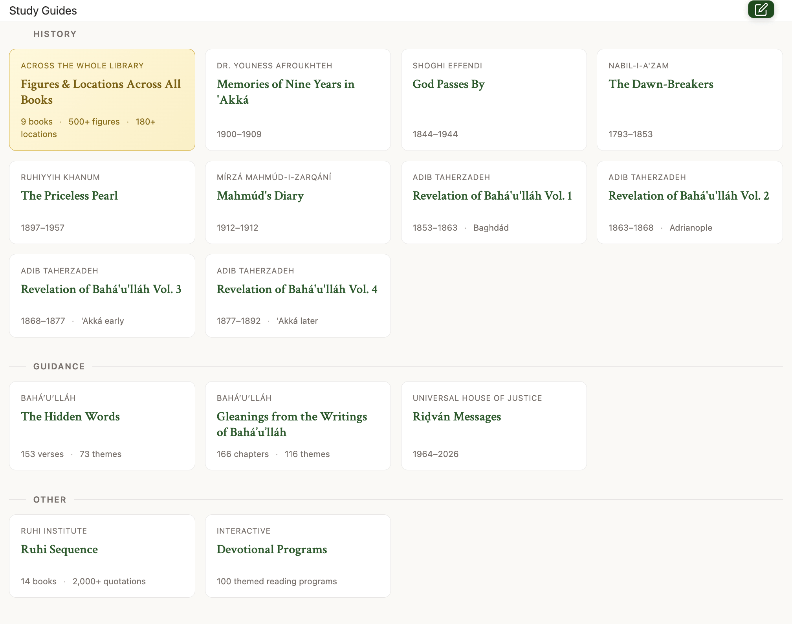
Task: Click the '73 themes' stat text
Action: [100, 454]
